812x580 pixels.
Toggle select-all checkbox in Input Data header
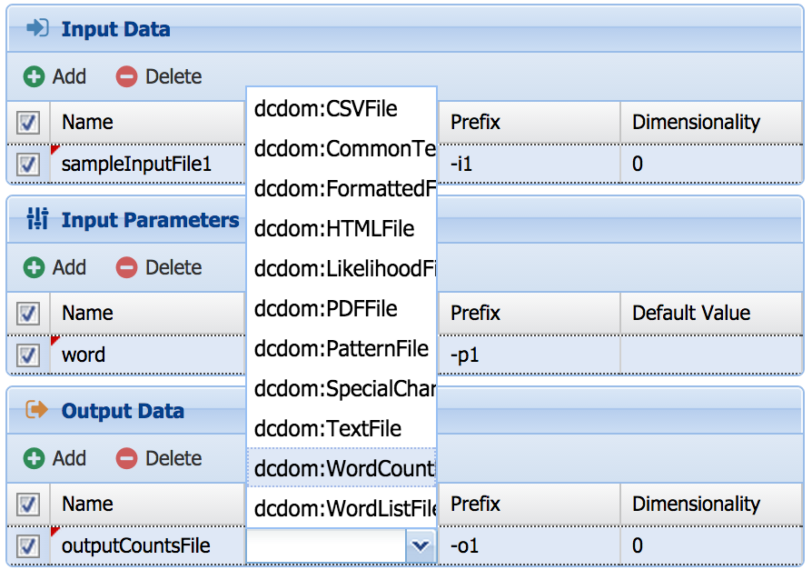28,123
